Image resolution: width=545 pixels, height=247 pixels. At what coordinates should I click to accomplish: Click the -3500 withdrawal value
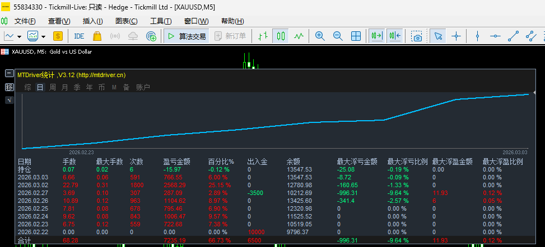(255, 193)
